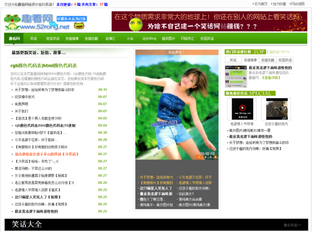Image resolution: width=312 pixels, height=232 pixels.
Task: Open the 这孩子看的我内 caption under the second thumbnail
Action: tap(276, 124)
